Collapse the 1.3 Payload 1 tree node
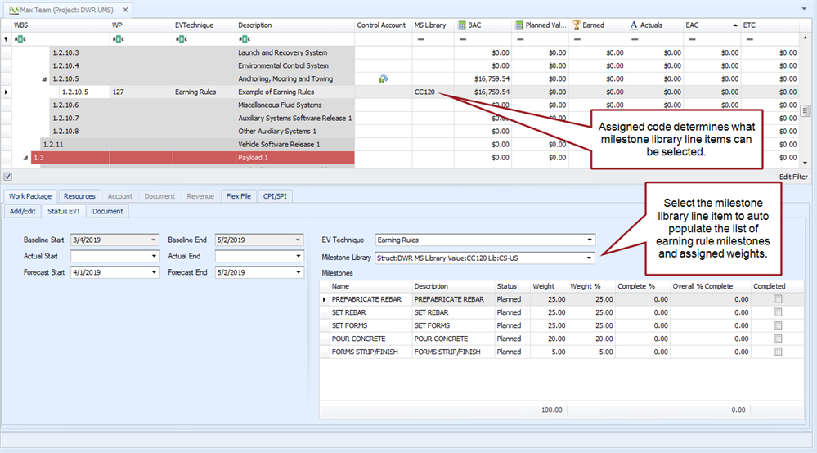The width and height of the screenshot is (817, 453). click(x=25, y=158)
